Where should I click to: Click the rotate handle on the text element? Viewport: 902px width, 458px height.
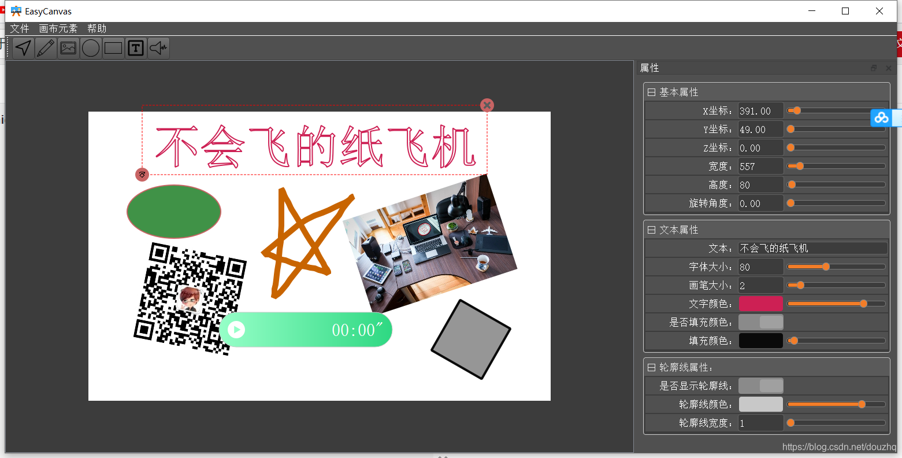tap(142, 174)
